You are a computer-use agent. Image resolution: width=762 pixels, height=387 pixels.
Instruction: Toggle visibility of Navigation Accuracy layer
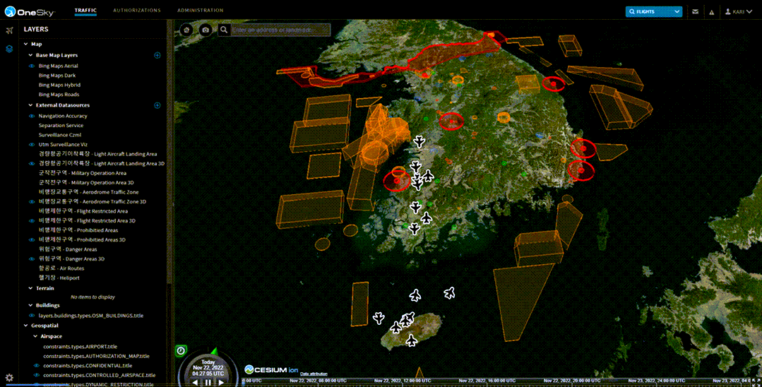click(32, 116)
